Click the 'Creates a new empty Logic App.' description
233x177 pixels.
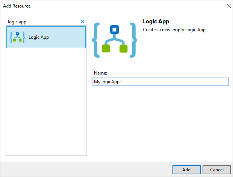tap(175, 30)
